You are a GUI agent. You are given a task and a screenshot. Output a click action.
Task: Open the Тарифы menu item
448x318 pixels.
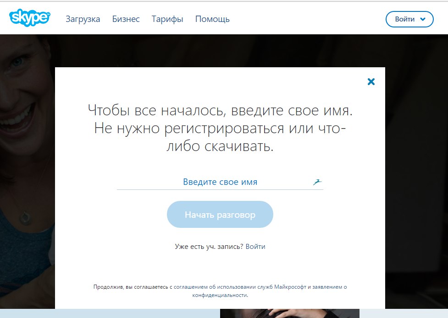tap(167, 19)
